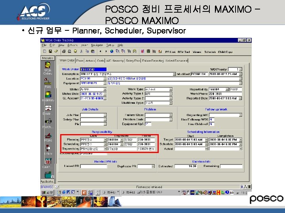Open the Location field lookup button
Image resolution: width=285 pixels, height=213 pixels.
click(105, 78)
